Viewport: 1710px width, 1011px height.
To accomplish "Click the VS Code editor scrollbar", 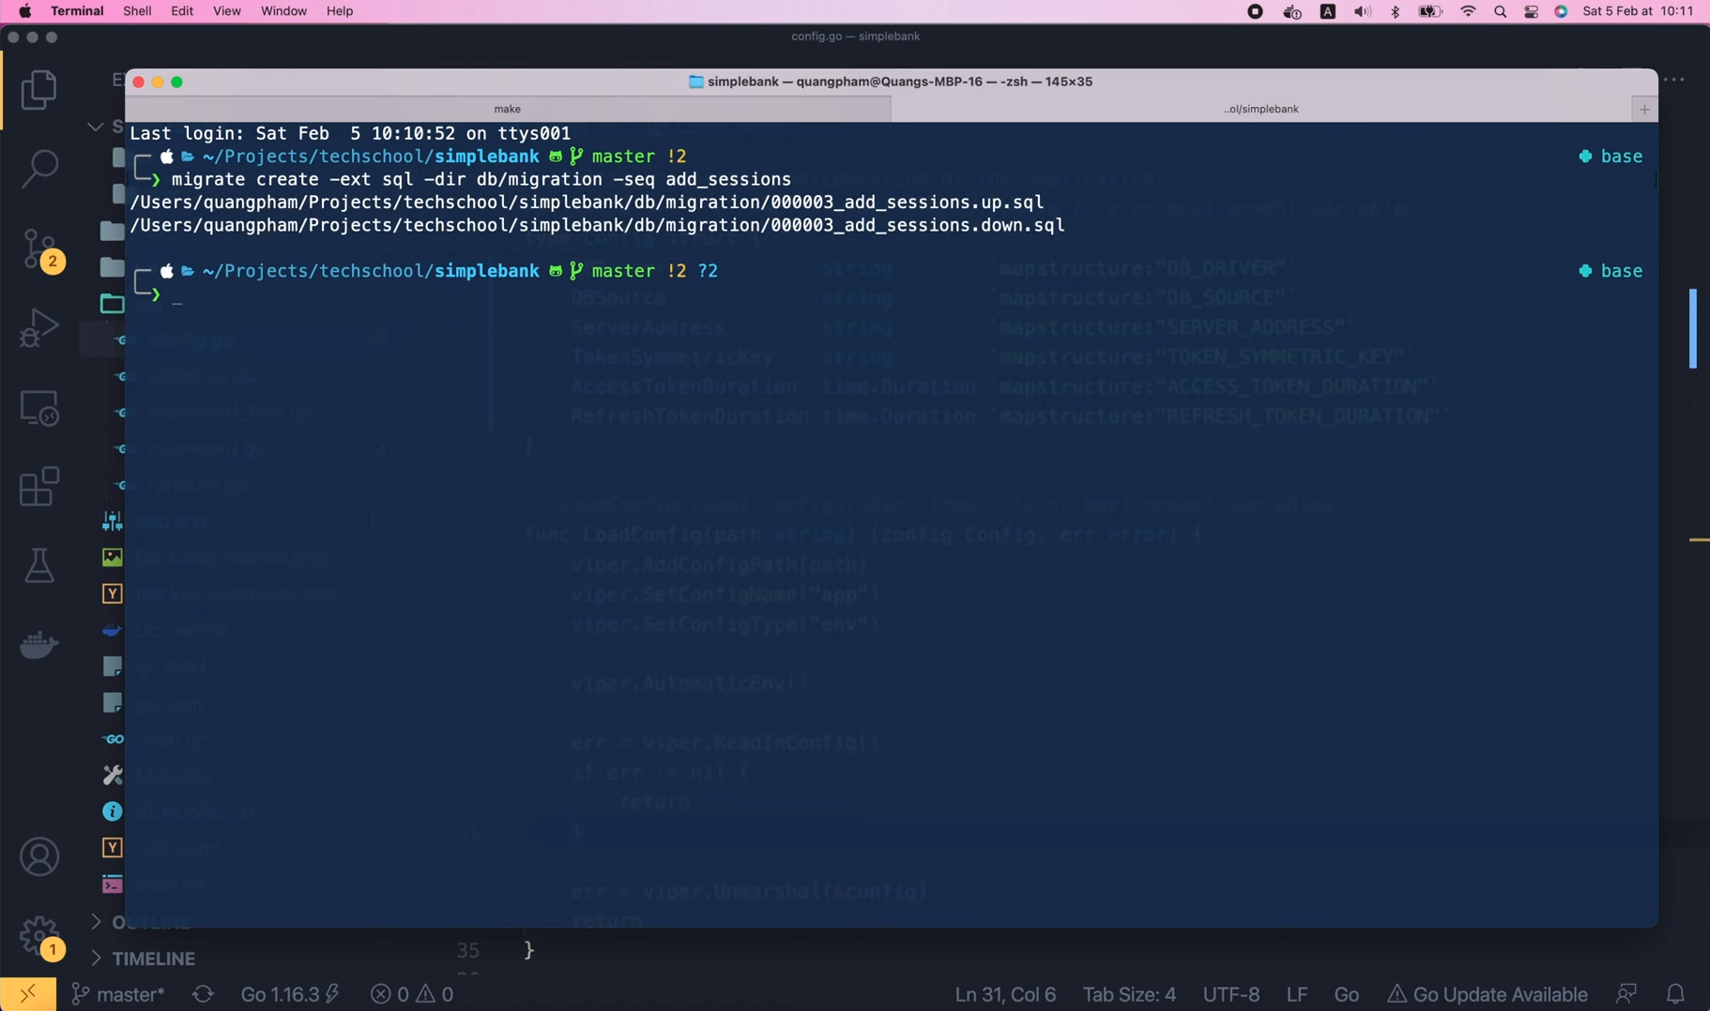I will 1693,329.
